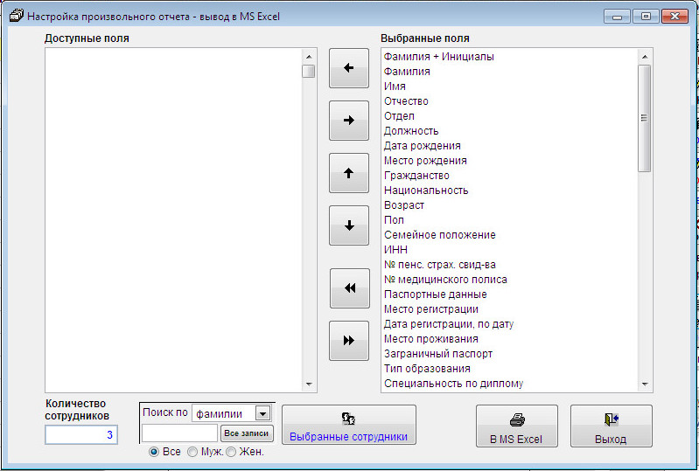Viewport: 699px width, 471px height.
Task: Click the Выход door icon
Action: pos(612,419)
